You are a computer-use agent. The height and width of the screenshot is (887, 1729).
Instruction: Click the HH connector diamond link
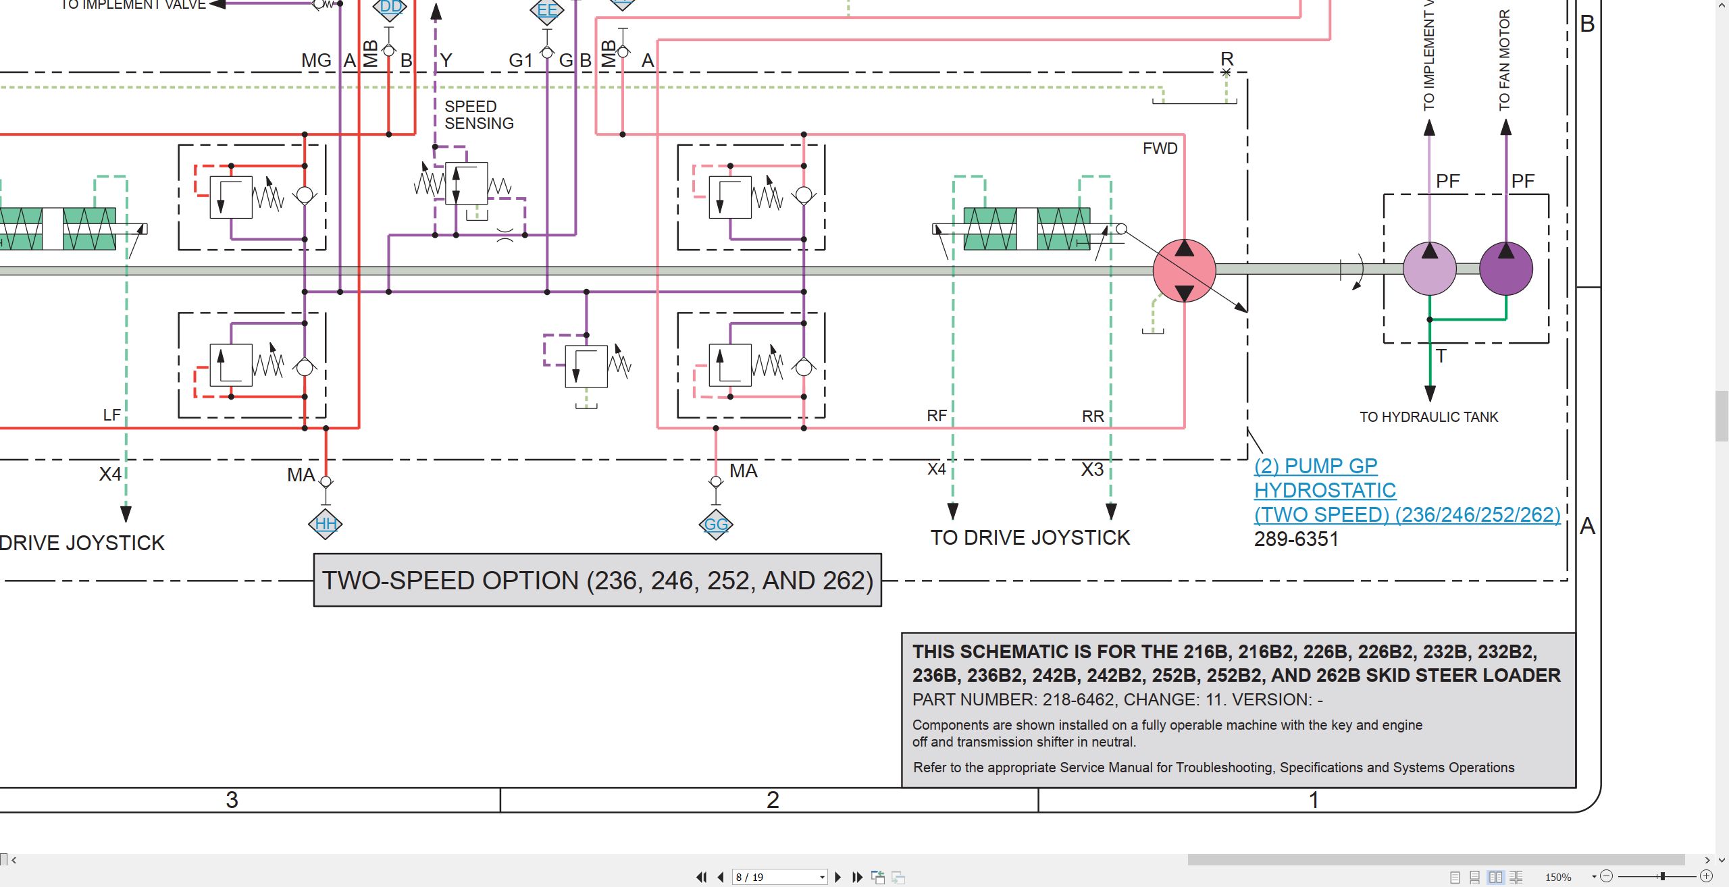click(326, 524)
